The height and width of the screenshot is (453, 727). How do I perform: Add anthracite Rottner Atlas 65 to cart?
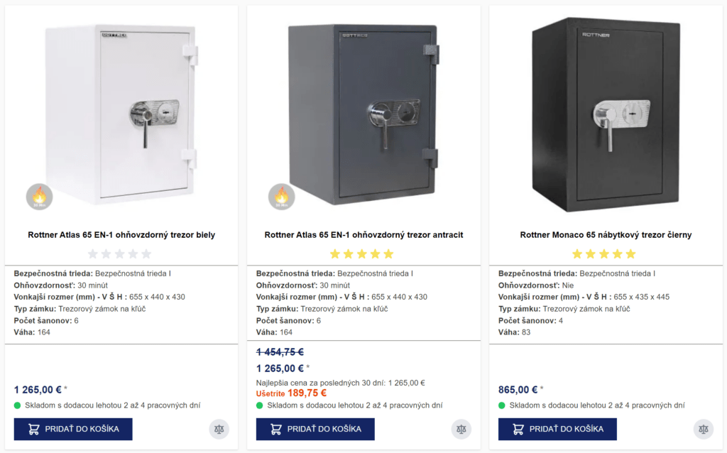(315, 429)
